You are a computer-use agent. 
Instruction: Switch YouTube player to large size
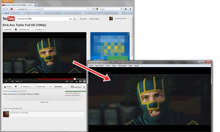pos(81,81)
